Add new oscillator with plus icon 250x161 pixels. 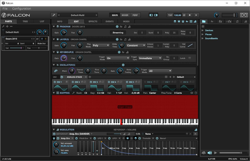click(x=90, y=77)
